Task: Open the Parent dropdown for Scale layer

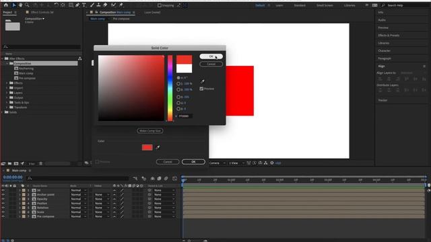Action: tap(164, 212)
